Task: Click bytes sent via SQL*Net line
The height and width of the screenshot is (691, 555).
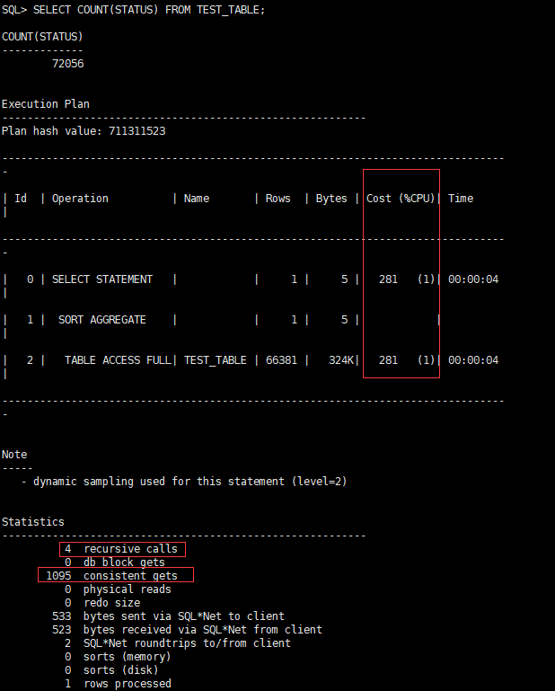Action: point(168,616)
